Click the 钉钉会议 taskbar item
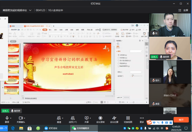 [53, 128]
